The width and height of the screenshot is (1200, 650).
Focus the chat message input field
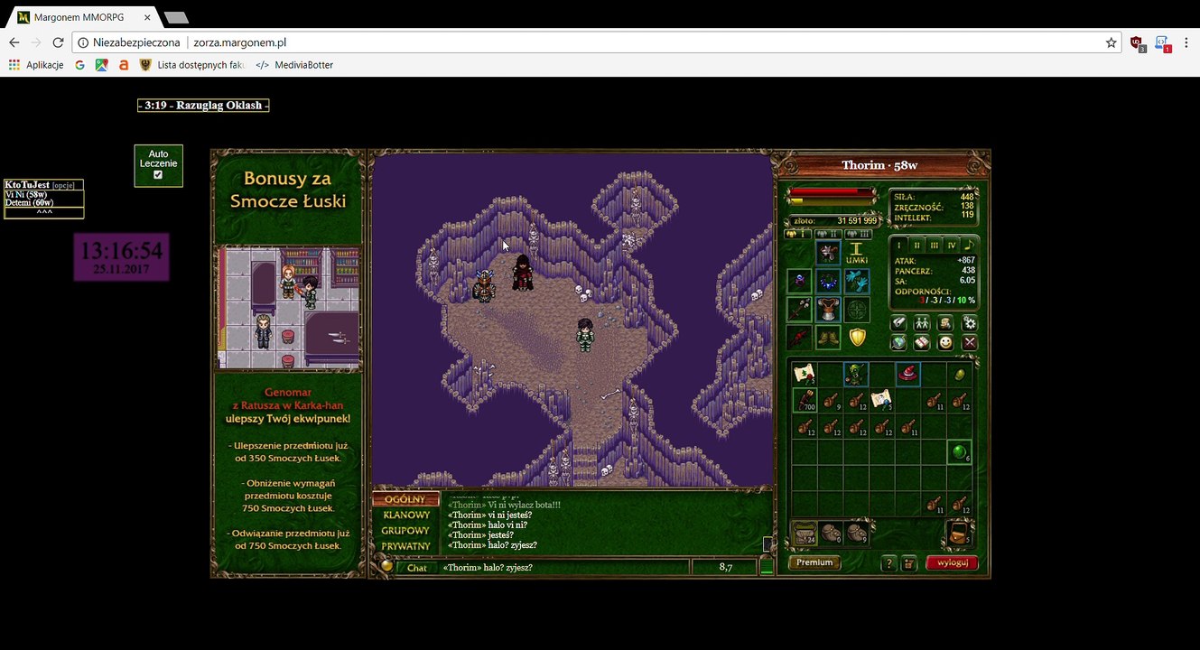(x=564, y=568)
